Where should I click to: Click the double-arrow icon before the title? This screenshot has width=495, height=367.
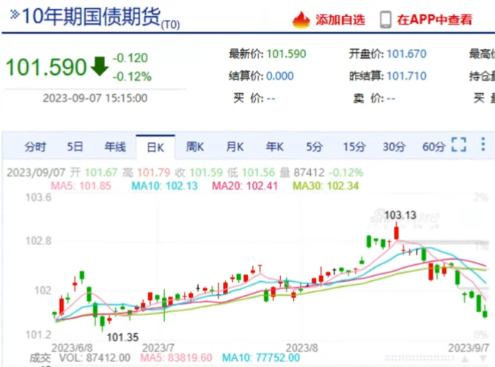point(13,16)
